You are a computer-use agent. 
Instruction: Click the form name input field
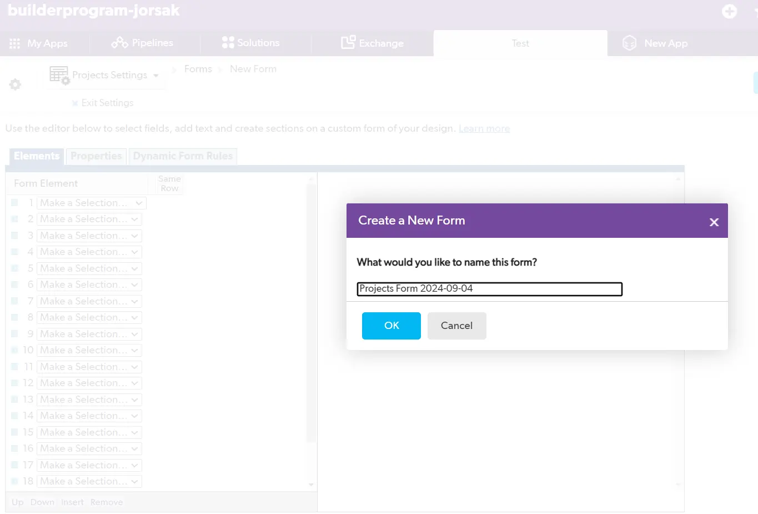[489, 289]
